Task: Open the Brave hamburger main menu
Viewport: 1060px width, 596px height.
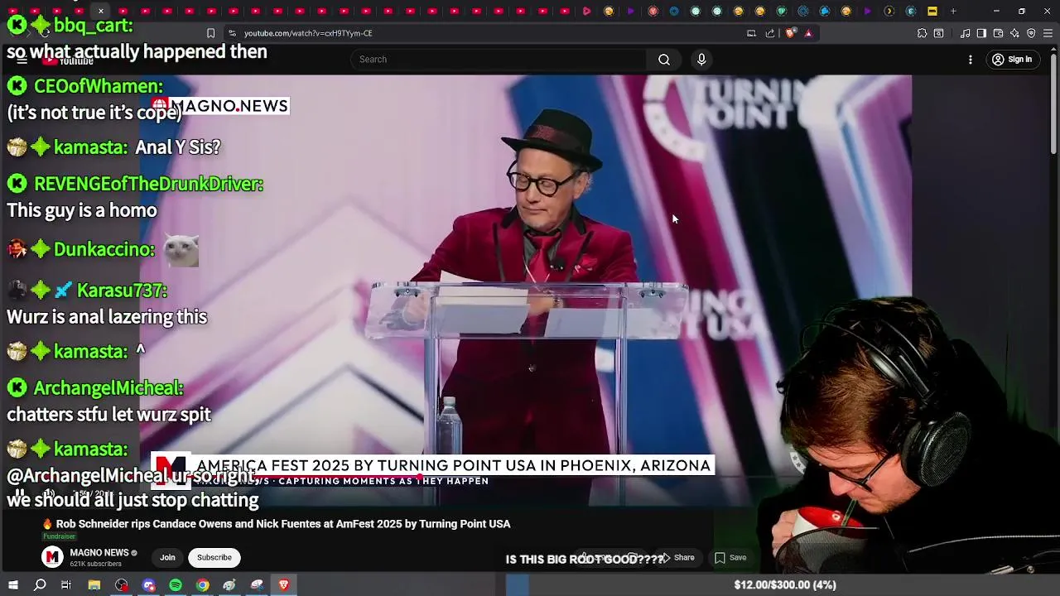Action: click(x=1048, y=33)
